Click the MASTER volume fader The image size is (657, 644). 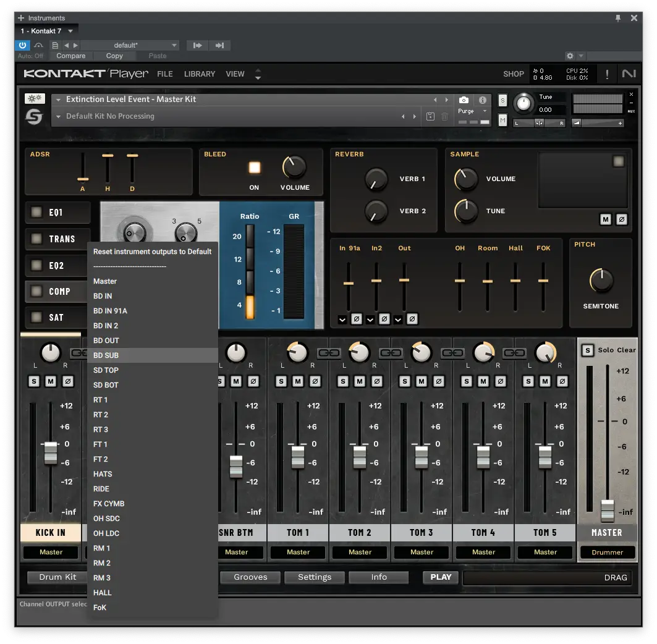click(607, 510)
